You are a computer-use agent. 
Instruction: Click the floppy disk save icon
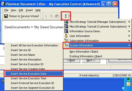tap(6, 16)
